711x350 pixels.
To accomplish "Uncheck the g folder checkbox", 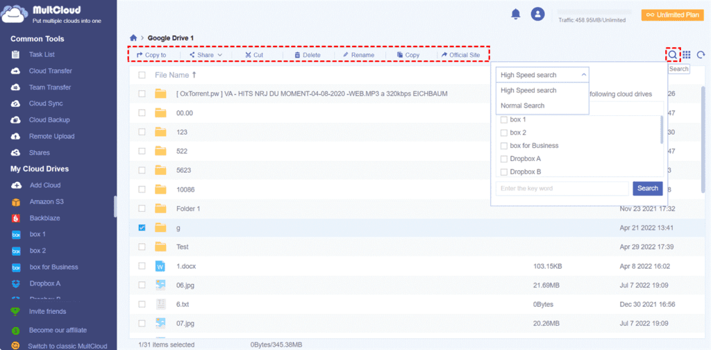I will [142, 228].
